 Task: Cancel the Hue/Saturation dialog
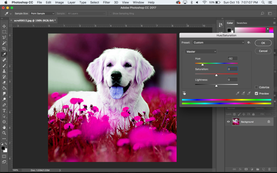click(263, 51)
